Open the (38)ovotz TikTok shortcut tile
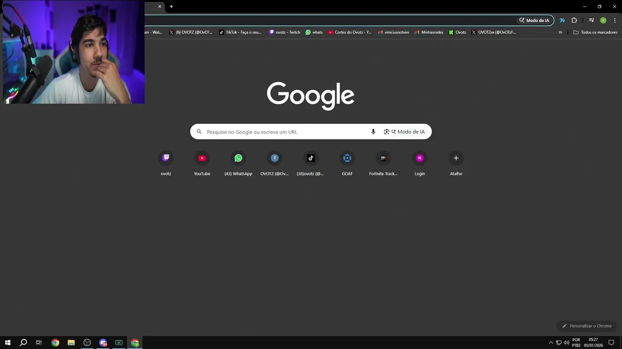The height and width of the screenshot is (349, 622). [311, 164]
